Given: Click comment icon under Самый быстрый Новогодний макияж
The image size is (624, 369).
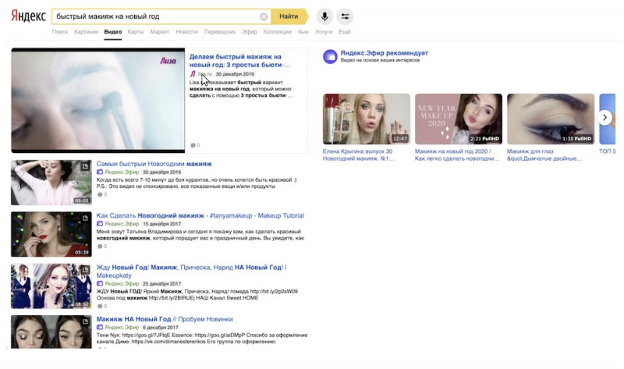Looking at the screenshot, I should pyautogui.click(x=100, y=195).
